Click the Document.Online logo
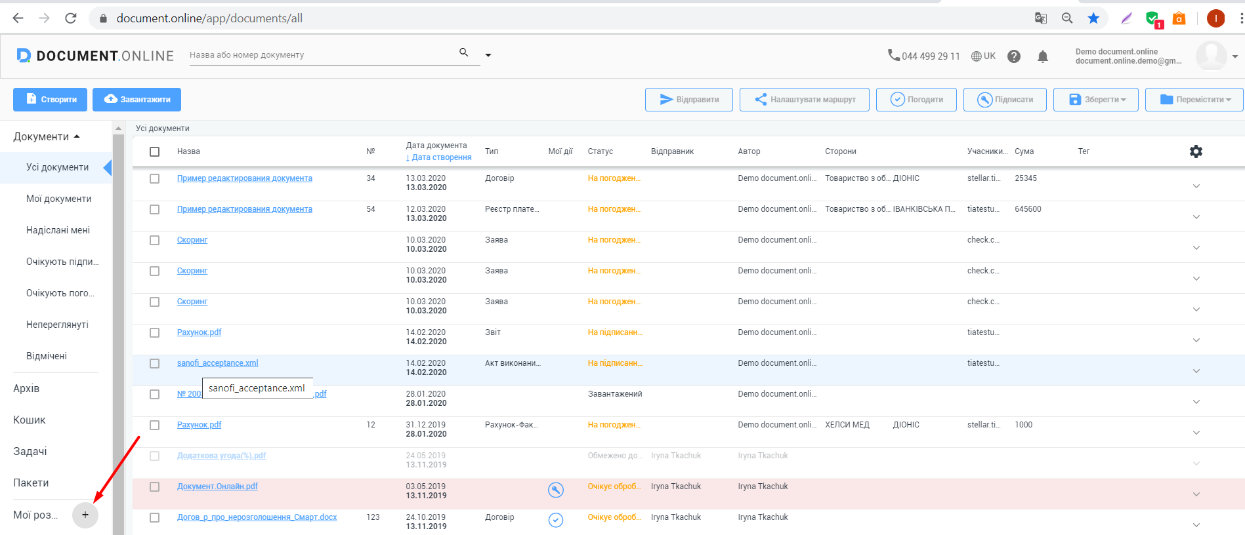This screenshot has height=535, width=1245. point(95,56)
